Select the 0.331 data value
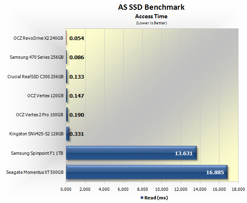Image resolution: width=247 pixels, height=203 pixels. (77, 134)
